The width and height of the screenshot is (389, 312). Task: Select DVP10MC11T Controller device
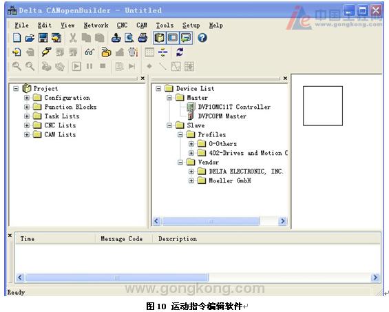234,107
